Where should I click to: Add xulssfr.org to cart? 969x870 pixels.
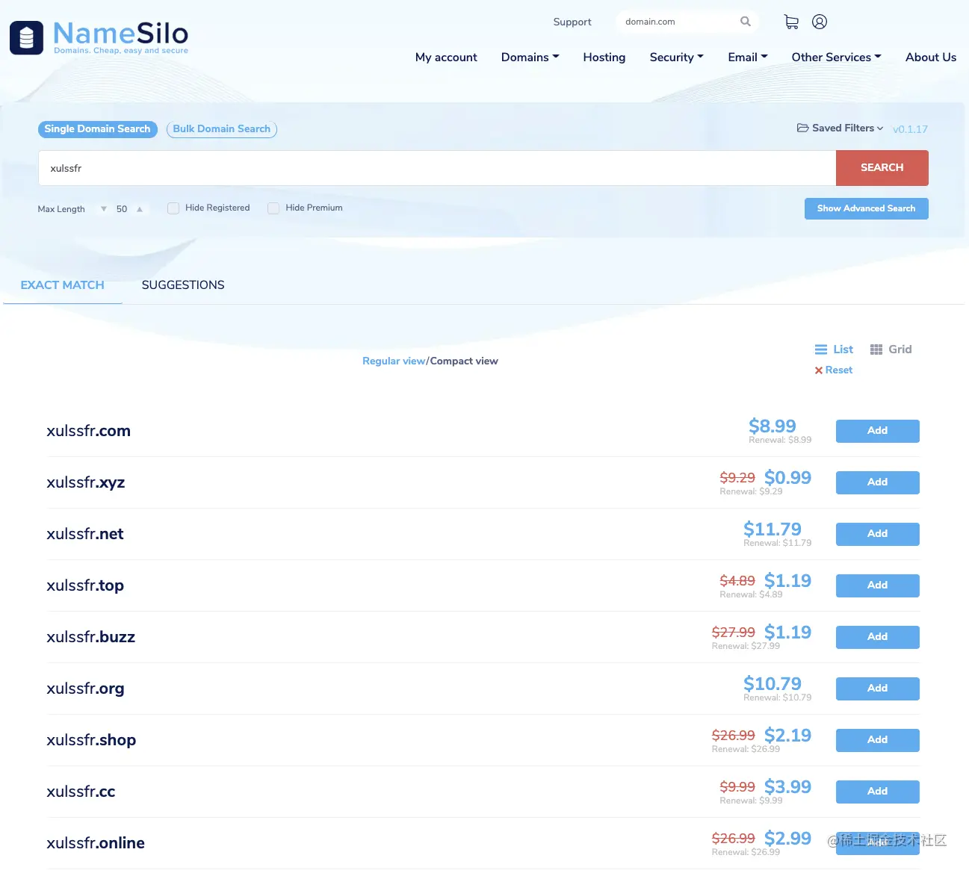point(878,689)
